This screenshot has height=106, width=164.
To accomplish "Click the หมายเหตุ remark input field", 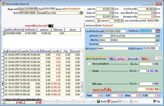I will 127,44.
